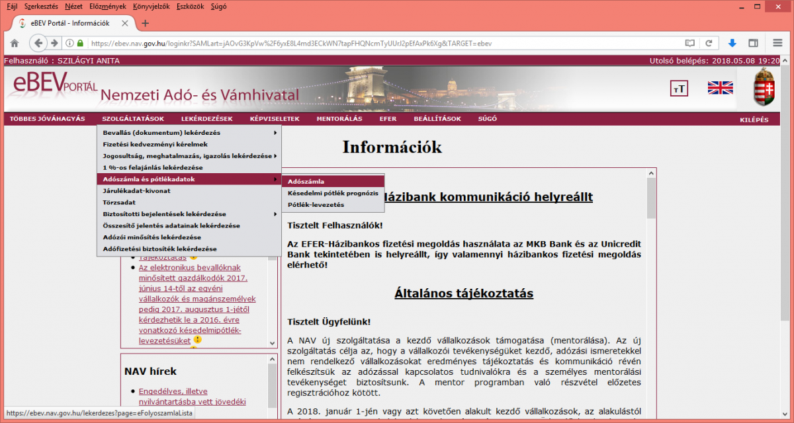
Task: Open the Előzmények browser menu
Action: pos(108,6)
